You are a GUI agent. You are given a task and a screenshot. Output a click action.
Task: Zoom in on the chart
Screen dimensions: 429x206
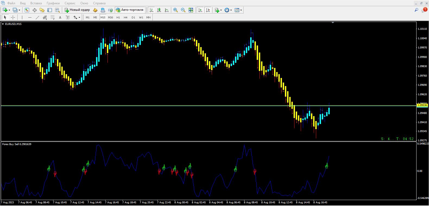tap(176, 10)
